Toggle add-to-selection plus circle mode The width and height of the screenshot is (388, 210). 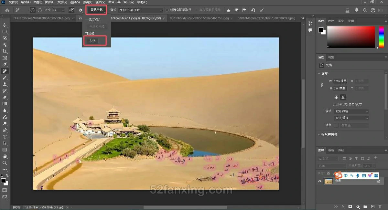[33, 10]
